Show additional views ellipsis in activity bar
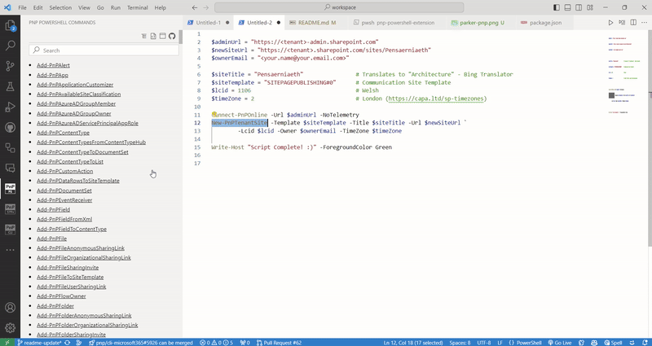This screenshot has height=346, width=652. coord(10,250)
